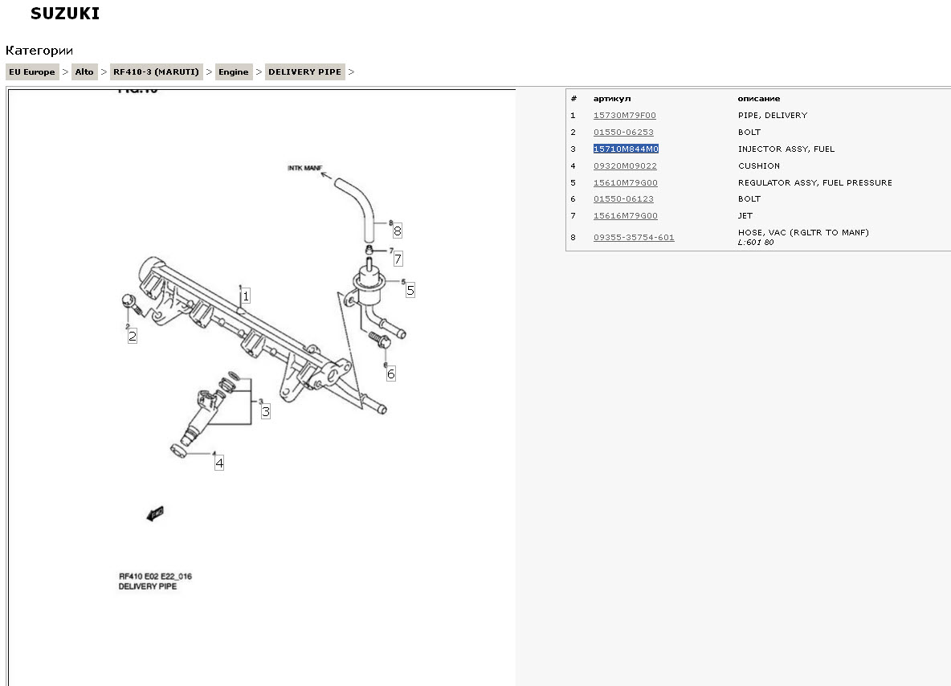Select diagram callout number 8
Image resolution: width=951 pixels, height=686 pixels.
(398, 231)
